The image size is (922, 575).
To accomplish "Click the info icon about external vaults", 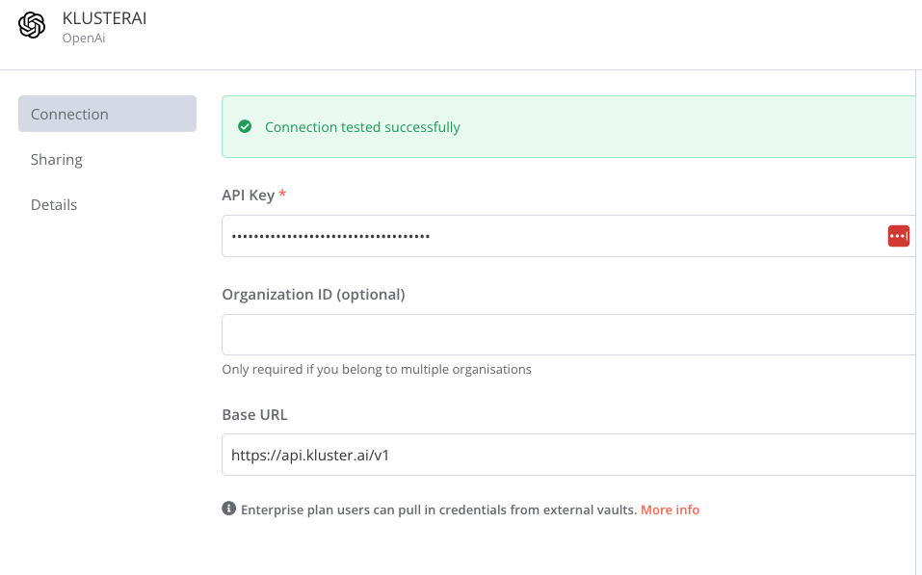I will pos(228,510).
